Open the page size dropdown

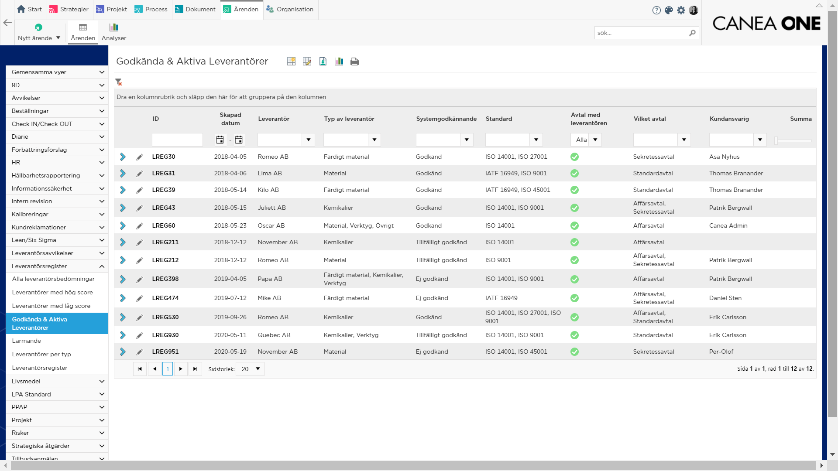coord(250,369)
